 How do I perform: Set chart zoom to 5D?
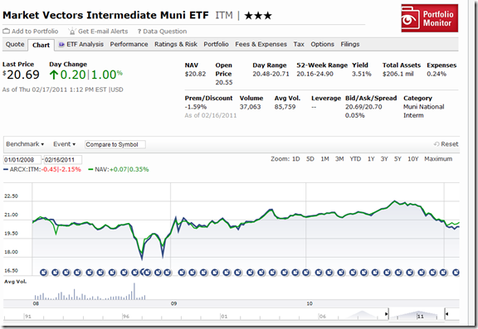point(310,159)
